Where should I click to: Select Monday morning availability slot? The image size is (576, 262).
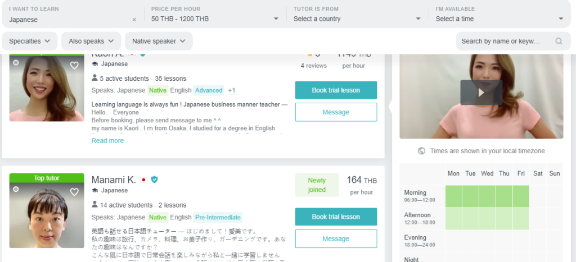[454, 196]
